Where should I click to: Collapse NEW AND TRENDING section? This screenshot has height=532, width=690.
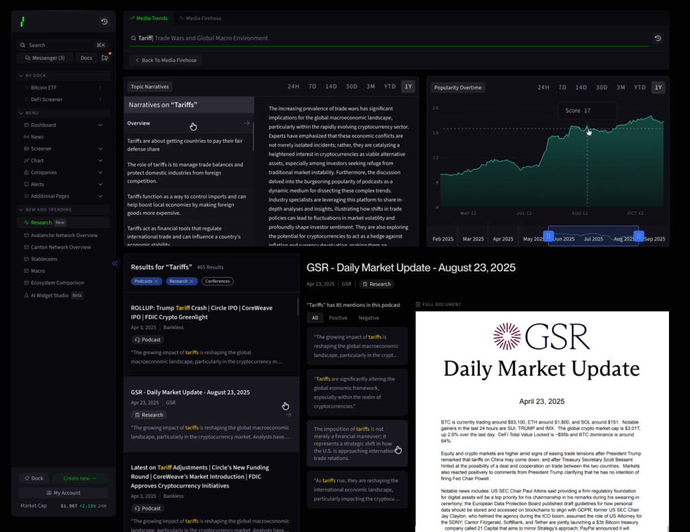[21, 209]
